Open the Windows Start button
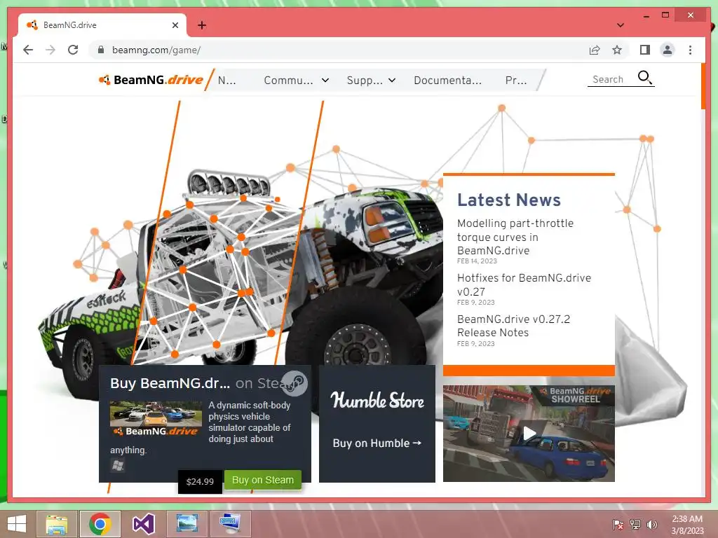Viewport: 718px width, 538px height. tap(17, 524)
